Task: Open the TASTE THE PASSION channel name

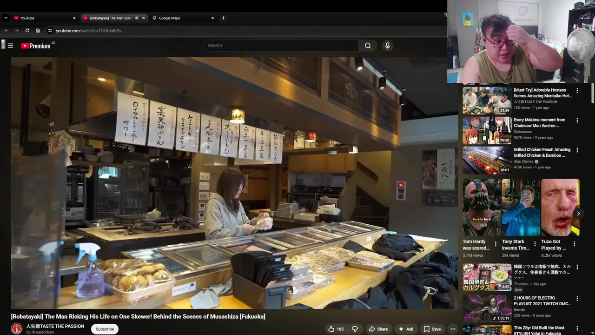Action: [55, 326]
